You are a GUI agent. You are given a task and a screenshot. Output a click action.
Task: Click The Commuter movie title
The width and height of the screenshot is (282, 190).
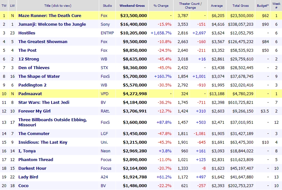[x=34, y=134]
